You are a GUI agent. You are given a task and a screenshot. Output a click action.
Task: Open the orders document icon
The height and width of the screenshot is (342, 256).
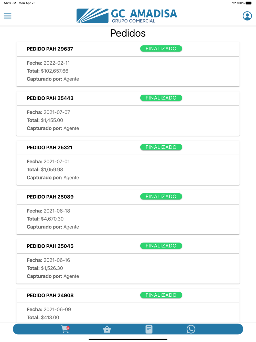[149, 329]
